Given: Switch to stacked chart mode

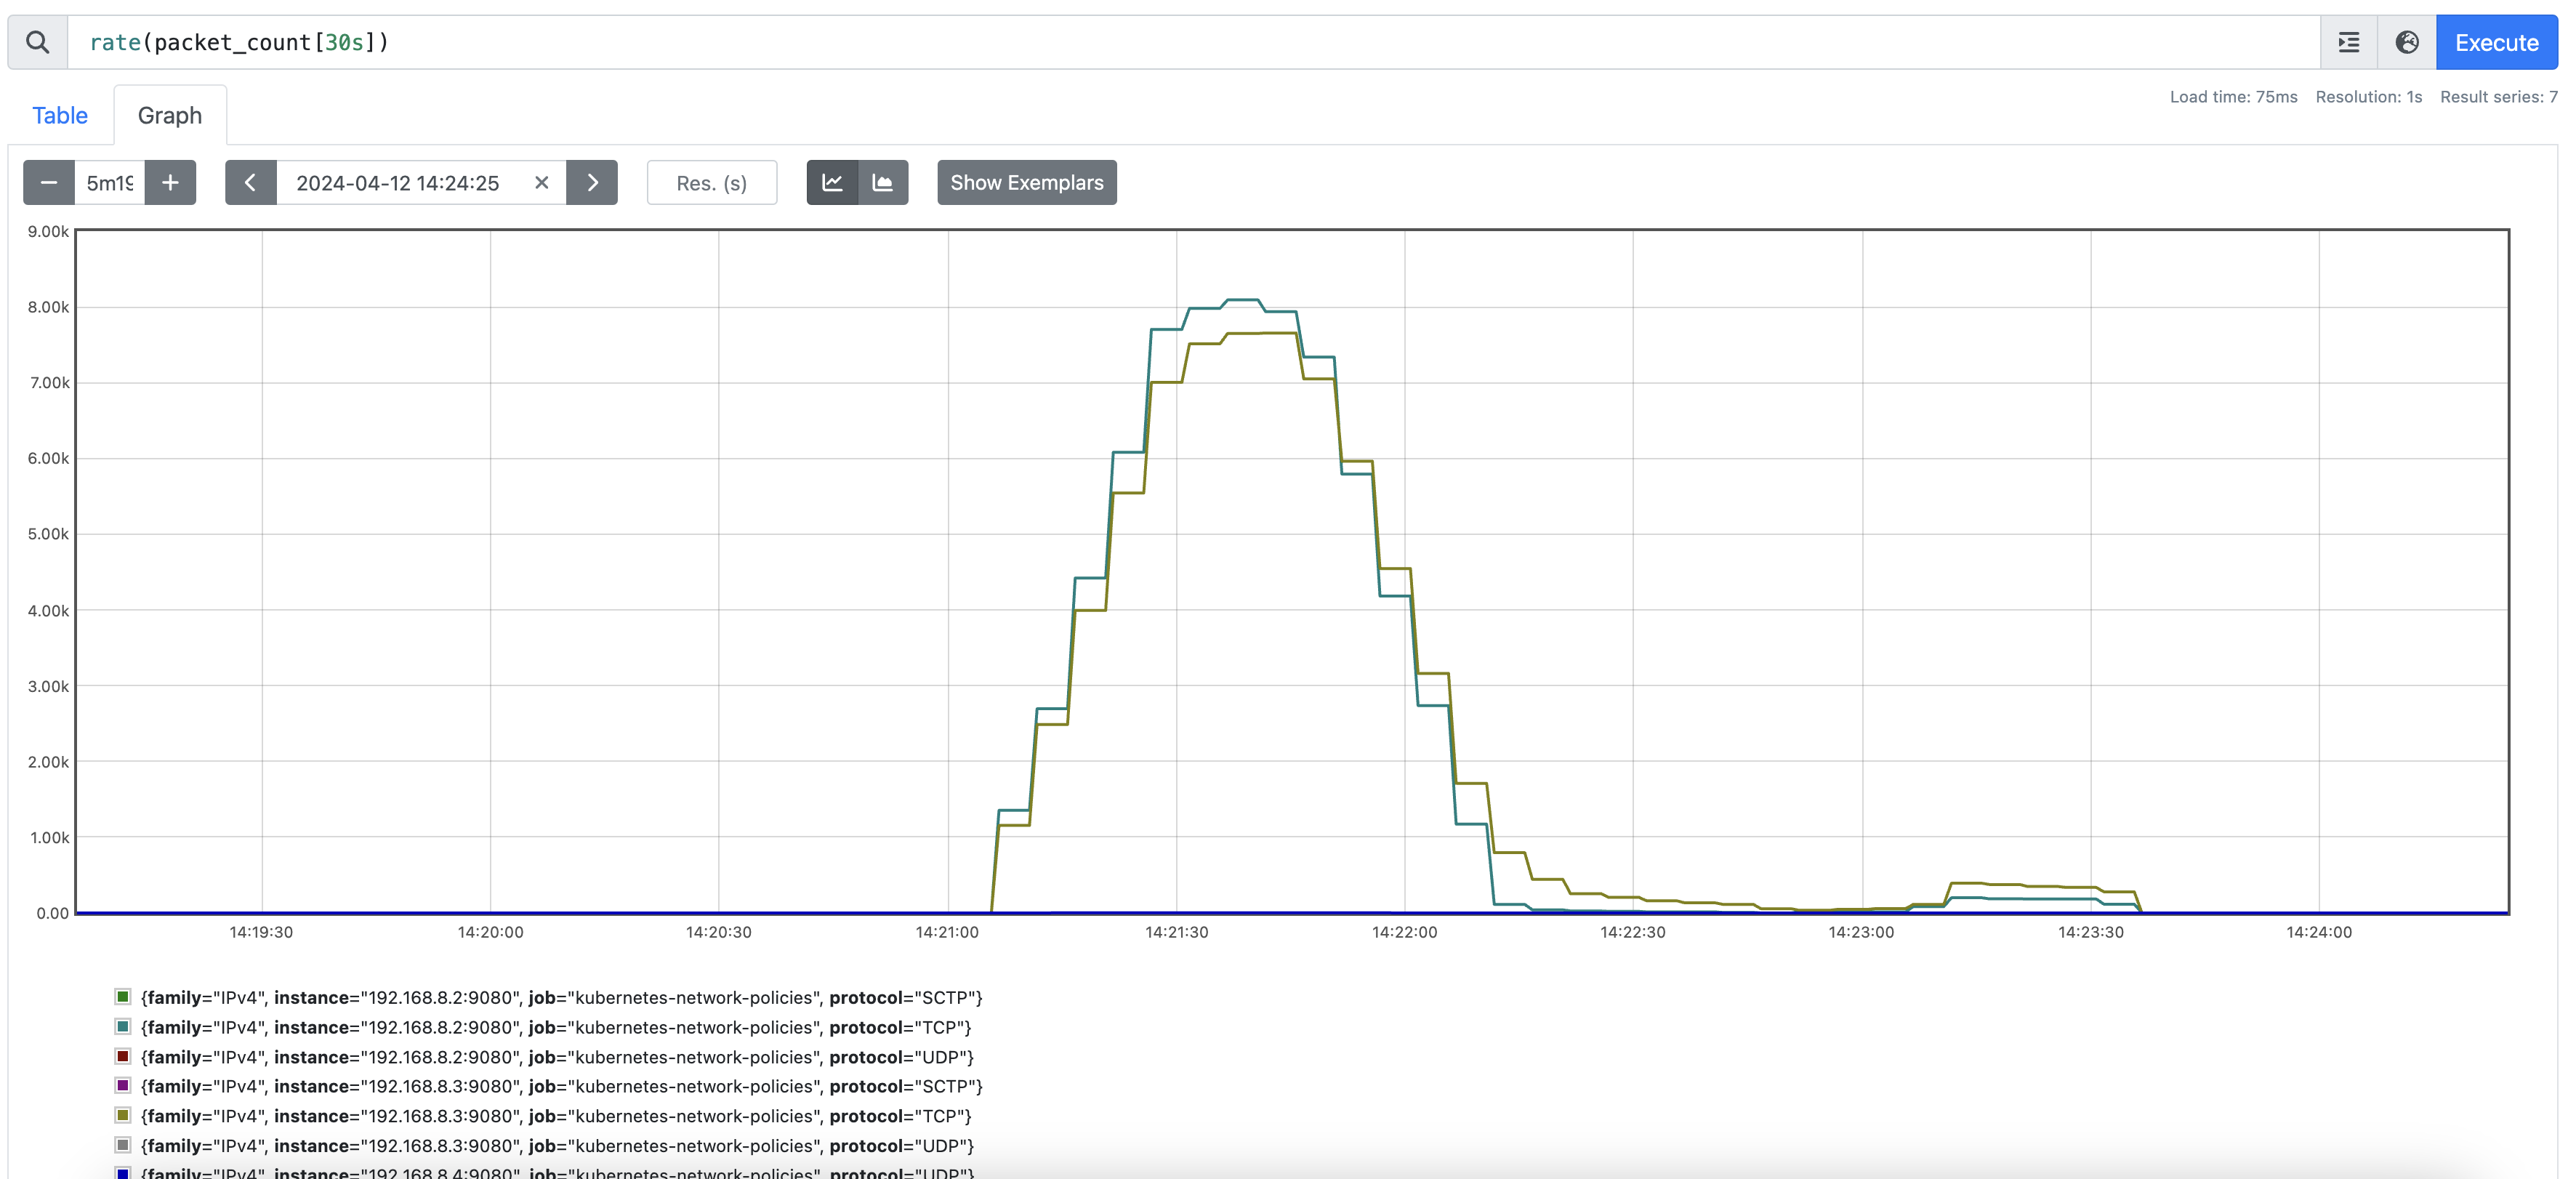Looking at the screenshot, I should (883, 182).
